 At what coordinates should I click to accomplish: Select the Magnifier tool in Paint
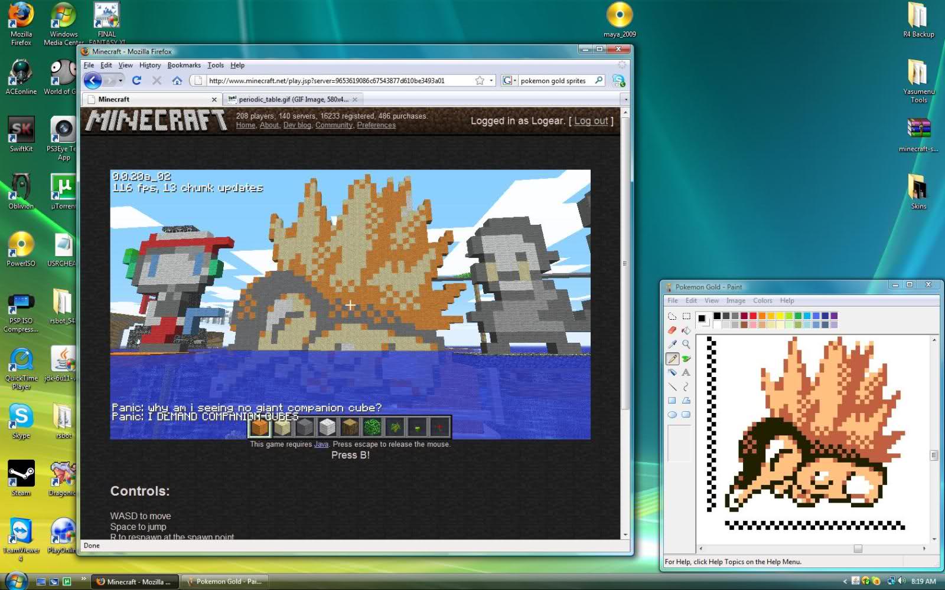tap(686, 344)
